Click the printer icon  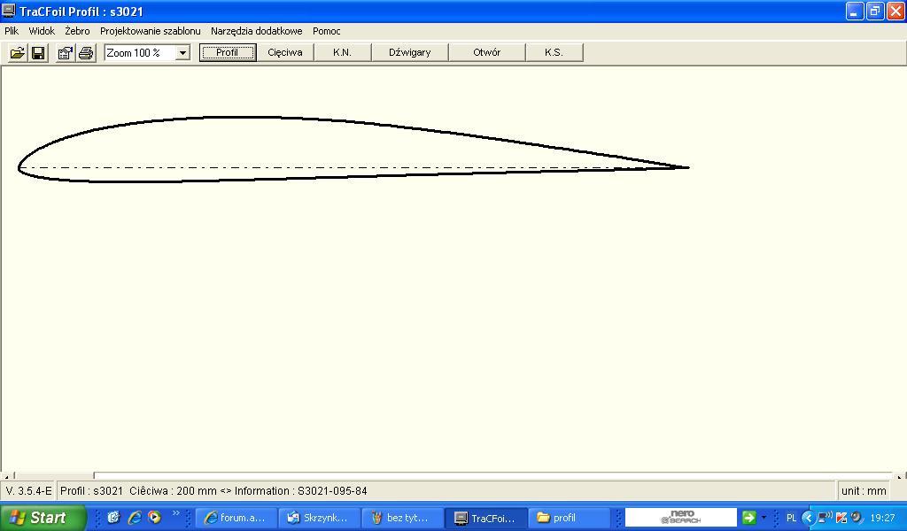point(86,53)
